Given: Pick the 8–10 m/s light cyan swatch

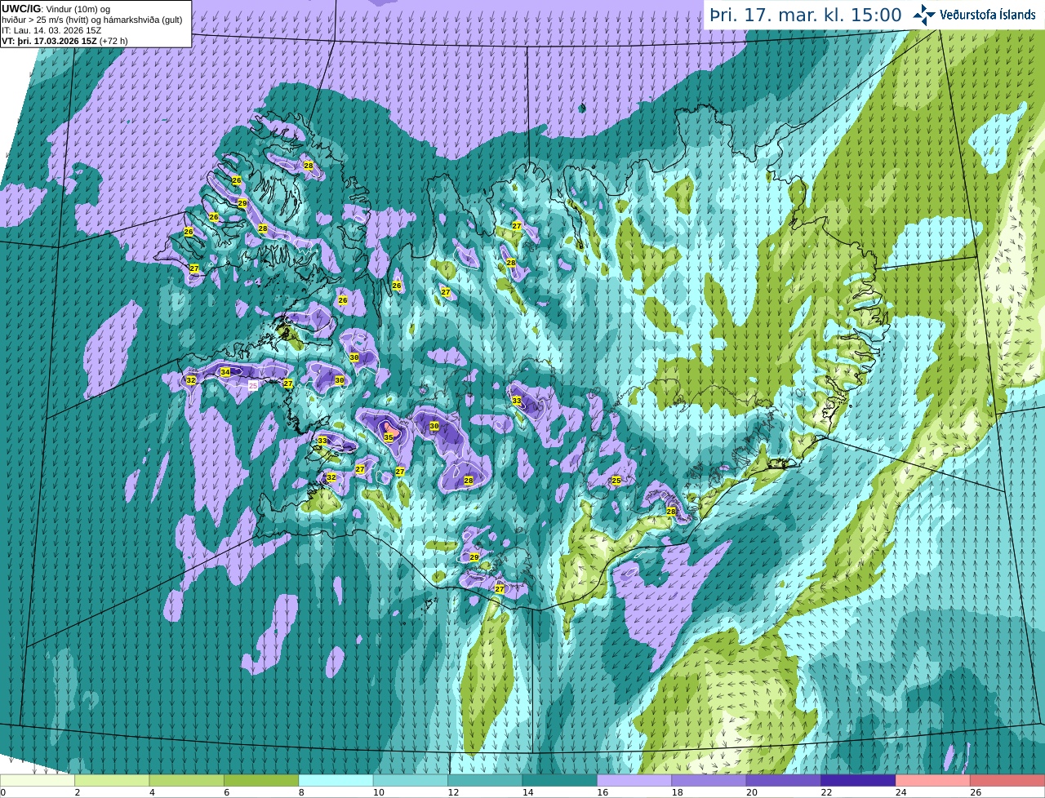Looking at the screenshot, I should pyautogui.click(x=336, y=780).
